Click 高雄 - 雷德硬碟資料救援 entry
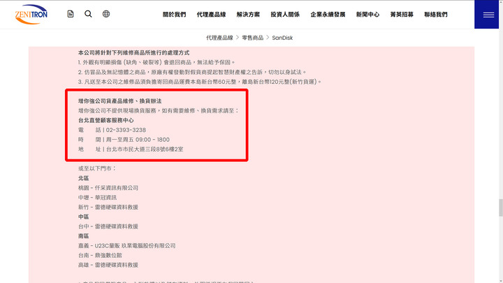The height and width of the screenshot is (283, 503). (x=108, y=265)
